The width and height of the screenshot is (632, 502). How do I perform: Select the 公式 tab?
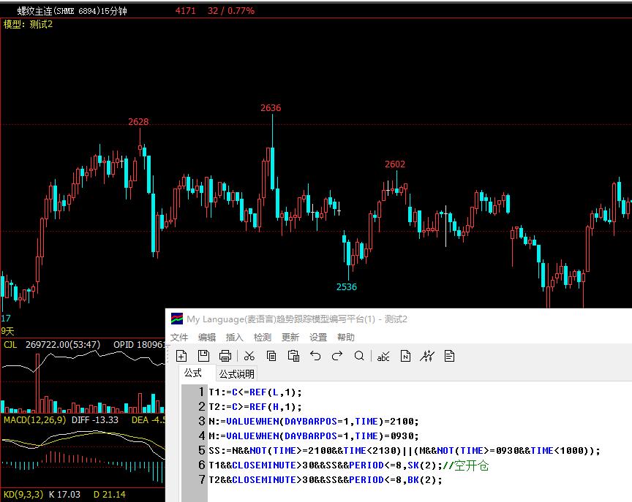coord(192,373)
